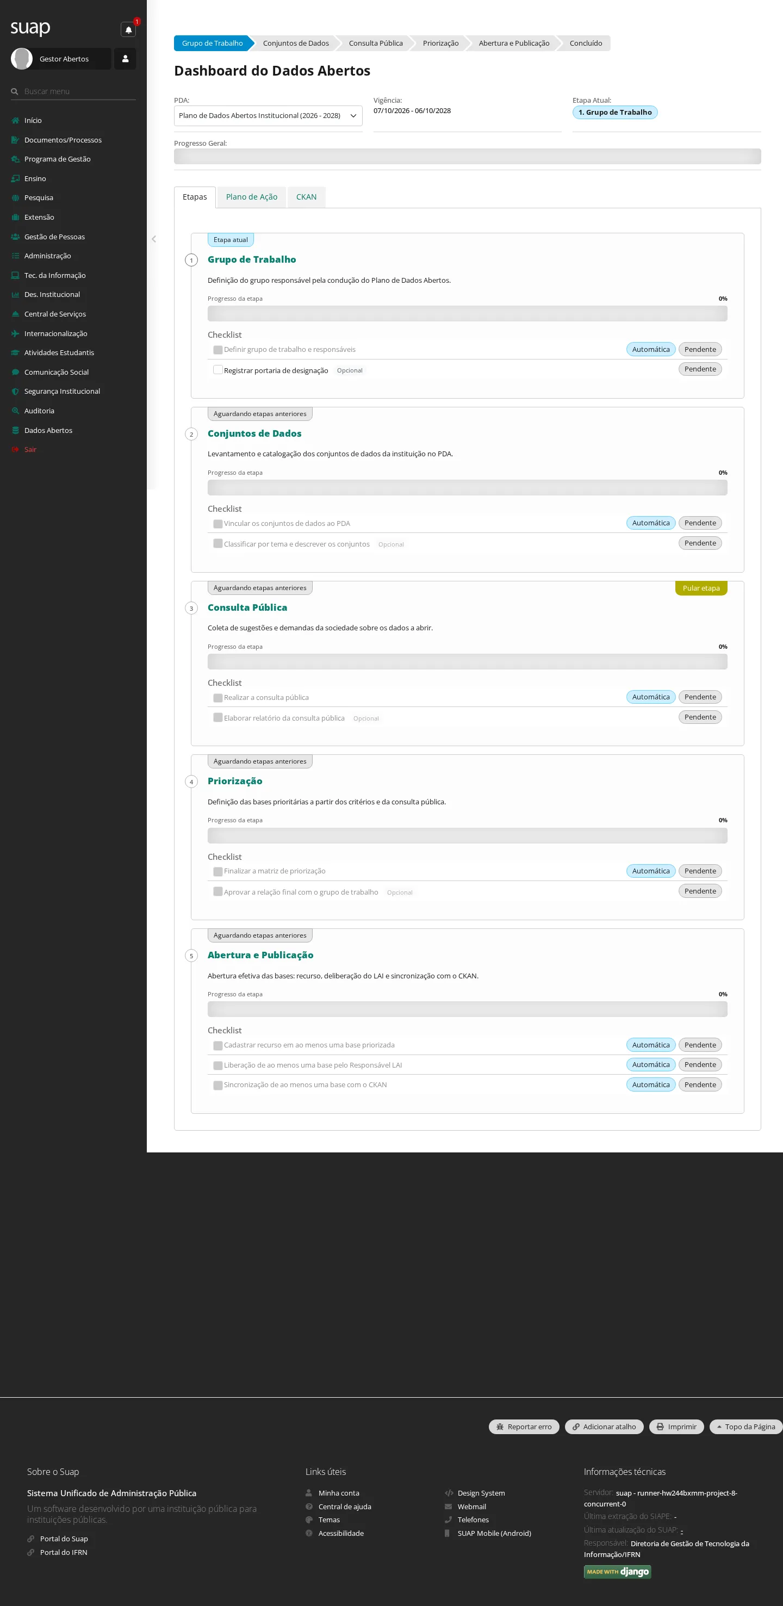Click the Reportar erro button
This screenshot has height=1606, width=783.
[524, 1427]
